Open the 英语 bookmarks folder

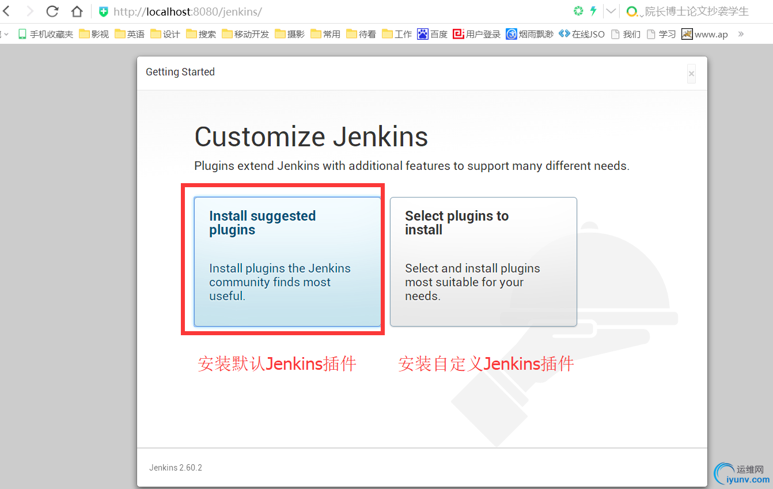coord(130,34)
